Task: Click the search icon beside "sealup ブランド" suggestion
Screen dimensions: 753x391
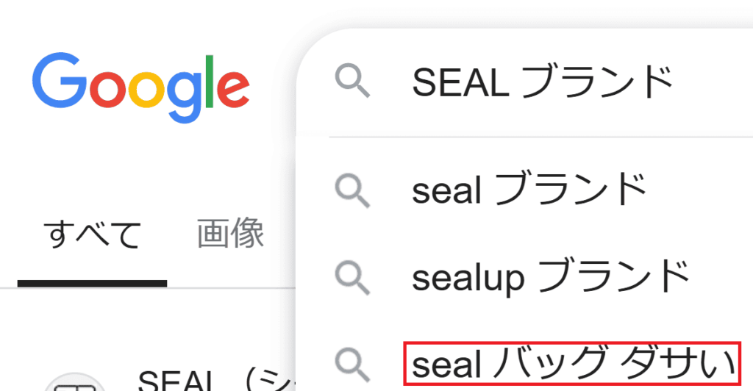Action: [x=352, y=276]
